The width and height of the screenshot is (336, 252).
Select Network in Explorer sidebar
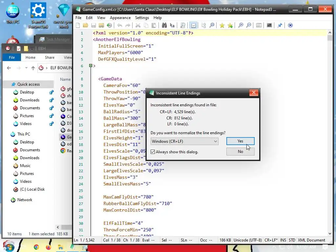[x=25, y=200]
